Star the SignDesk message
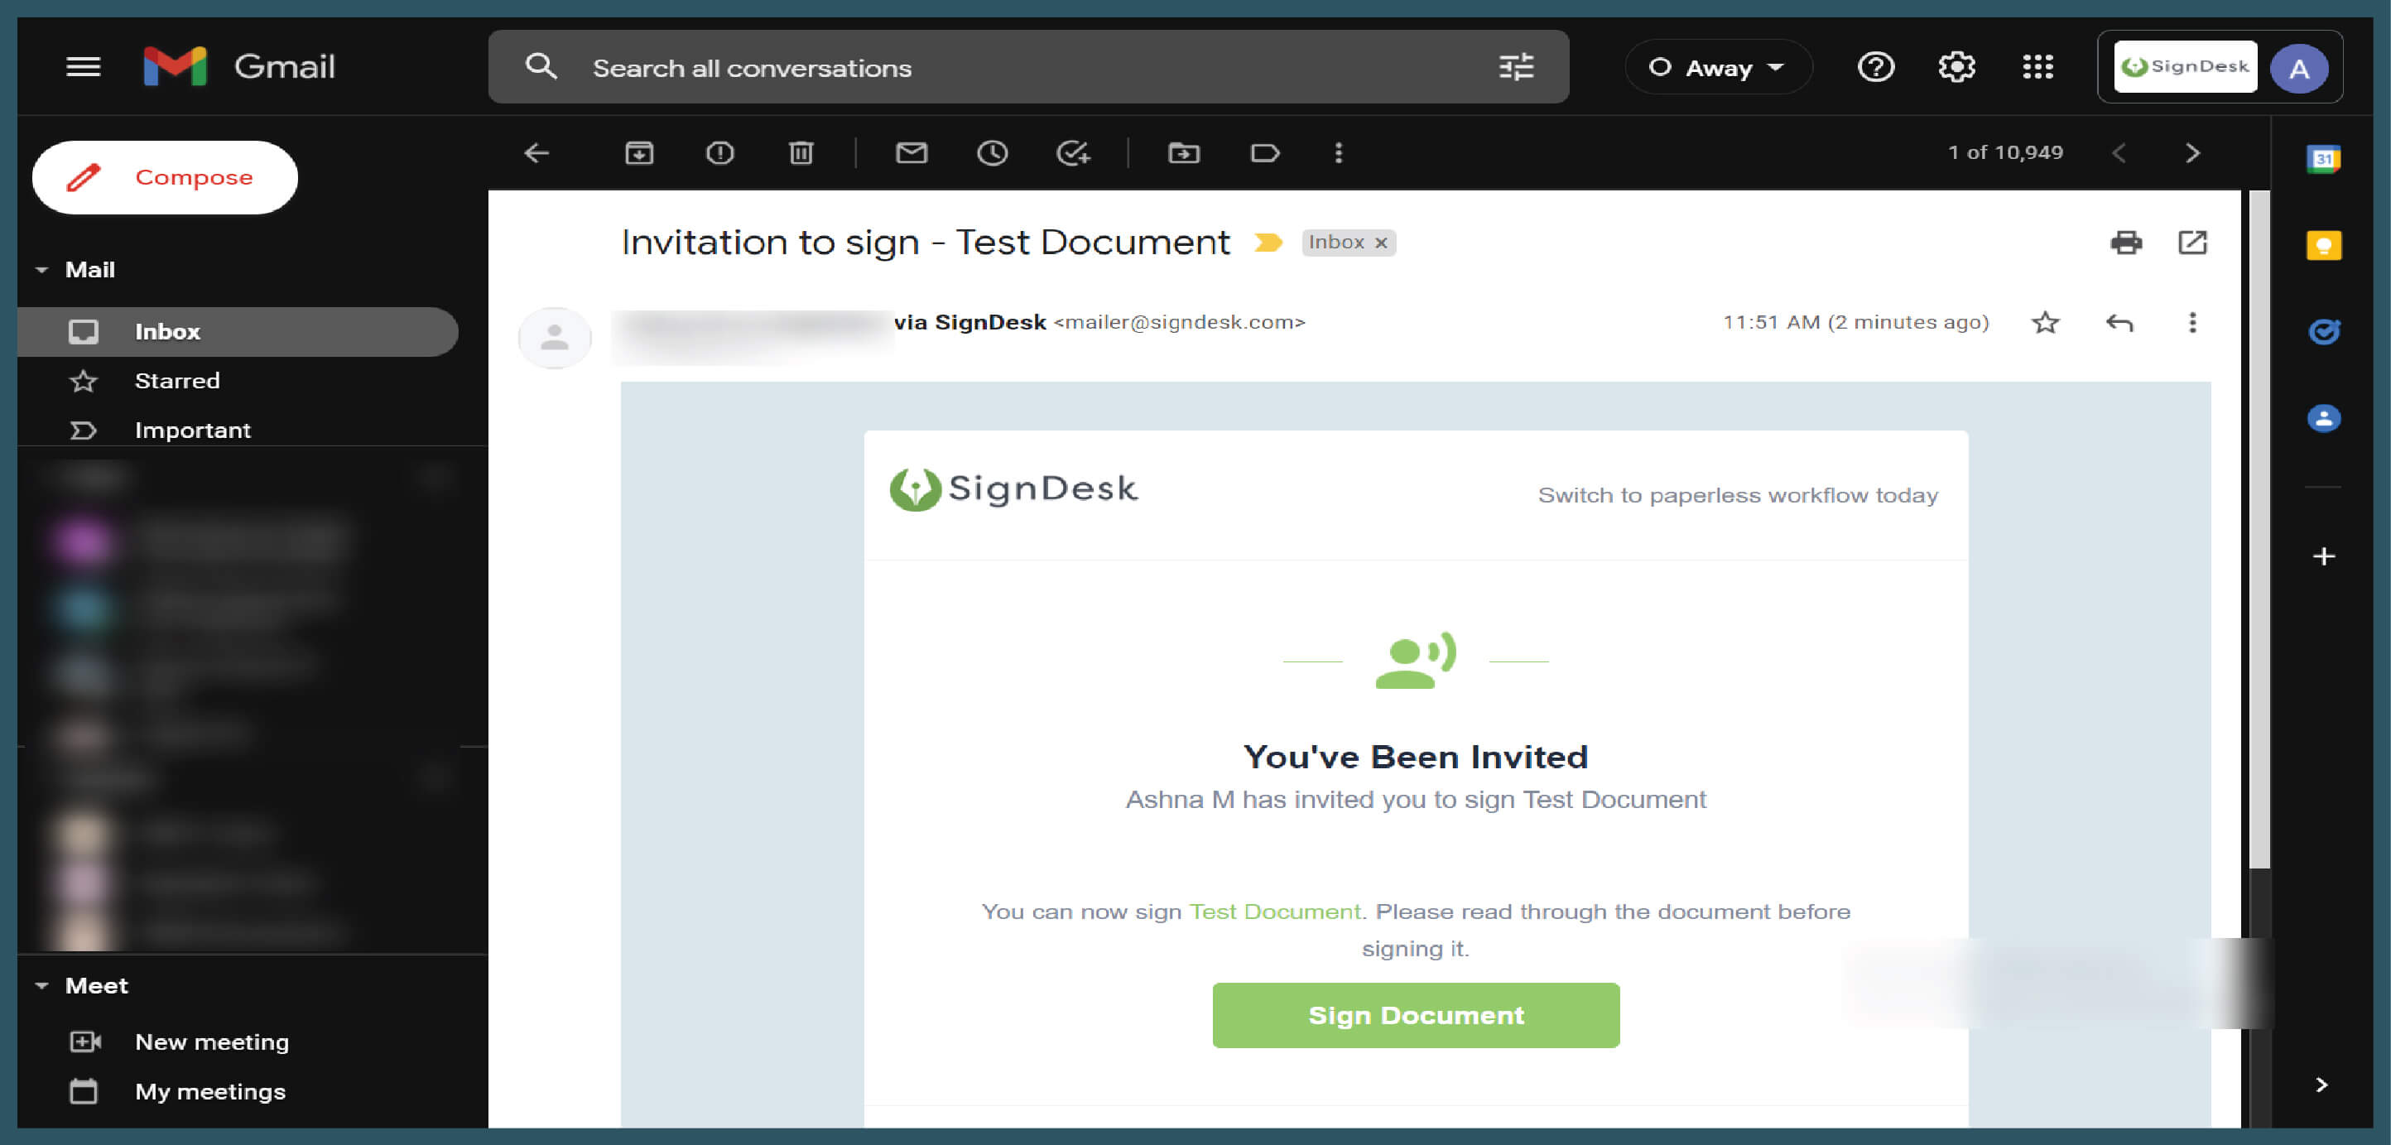Image resolution: width=2391 pixels, height=1145 pixels. point(2045,323)
